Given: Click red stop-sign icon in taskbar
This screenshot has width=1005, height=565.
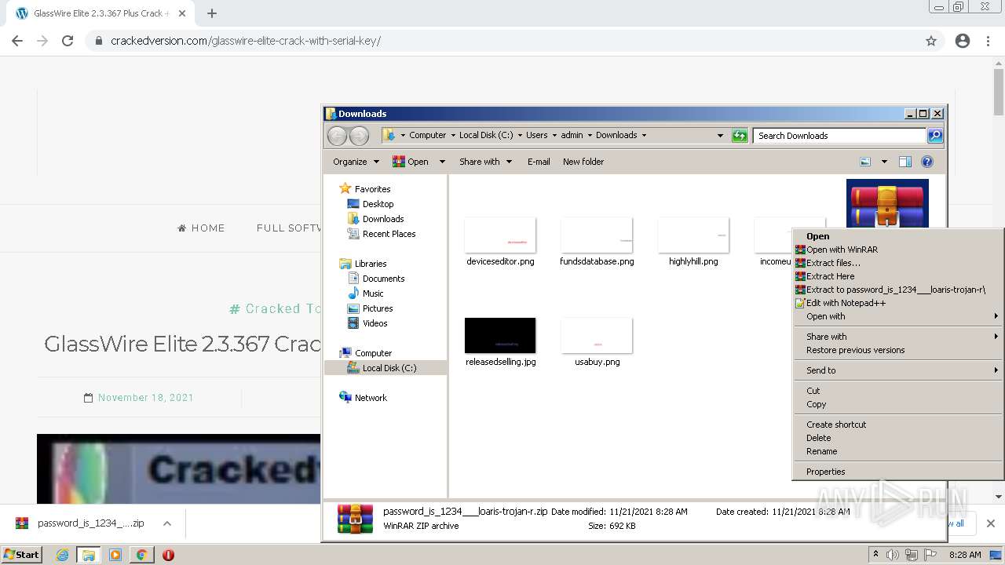Looking at the screenshot, I should [168, 555].
